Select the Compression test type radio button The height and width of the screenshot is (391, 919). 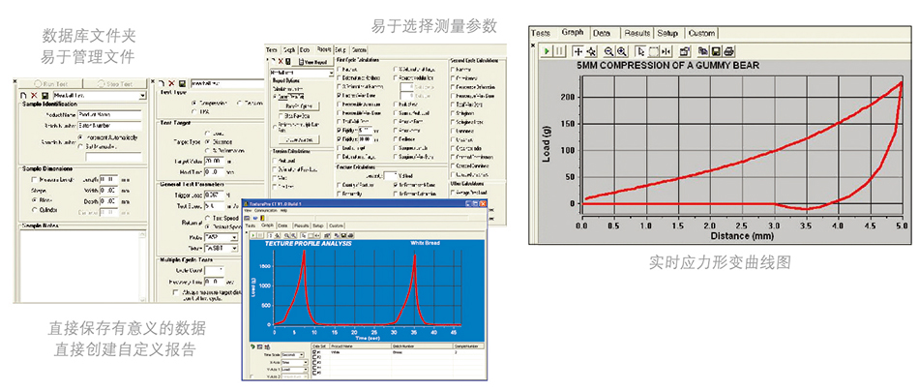tap(193, 103)
